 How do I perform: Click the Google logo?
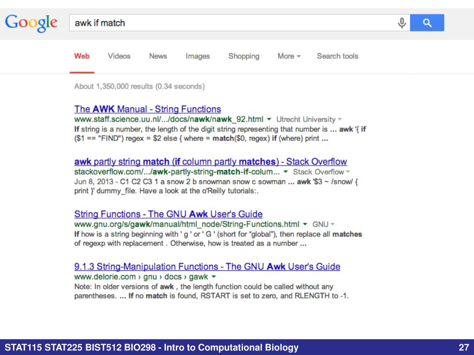31,23
